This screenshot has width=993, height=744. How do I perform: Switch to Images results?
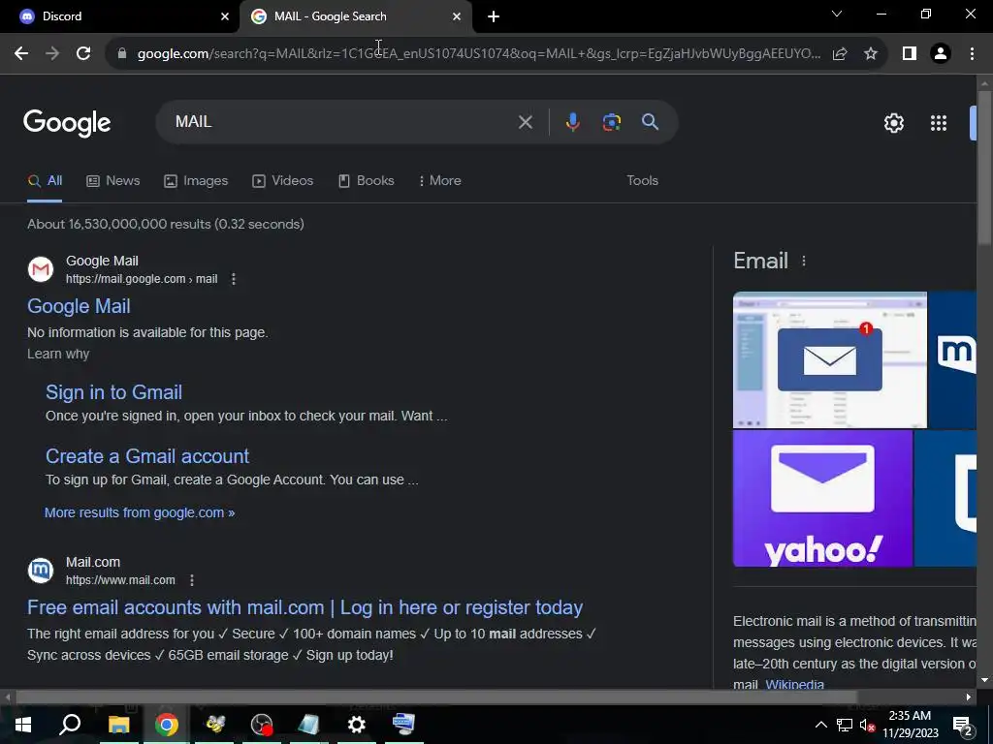point(196,180)
